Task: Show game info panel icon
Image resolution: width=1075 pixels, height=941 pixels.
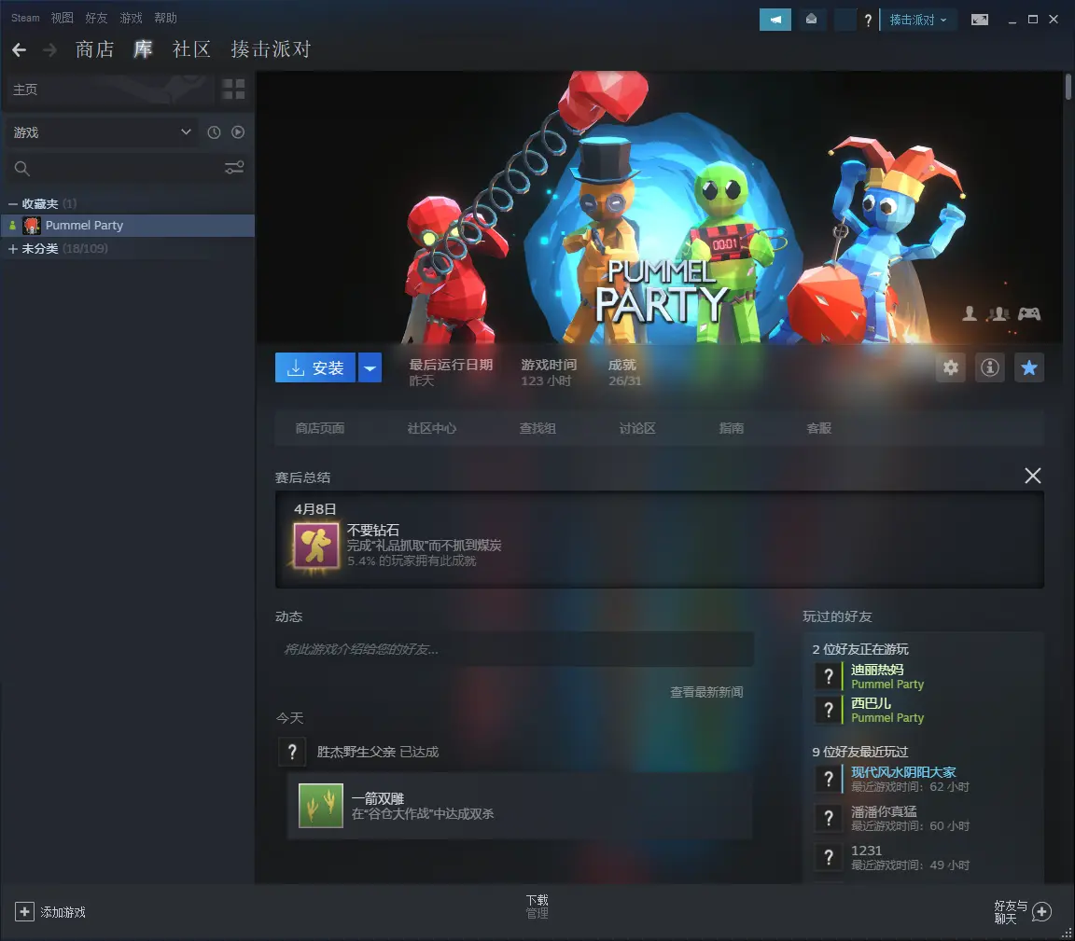Action: (x=989, y=367)
